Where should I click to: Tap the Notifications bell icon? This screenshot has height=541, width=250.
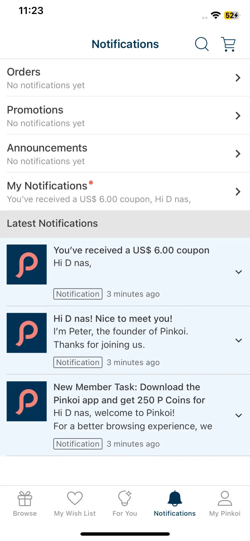(175, 498)
